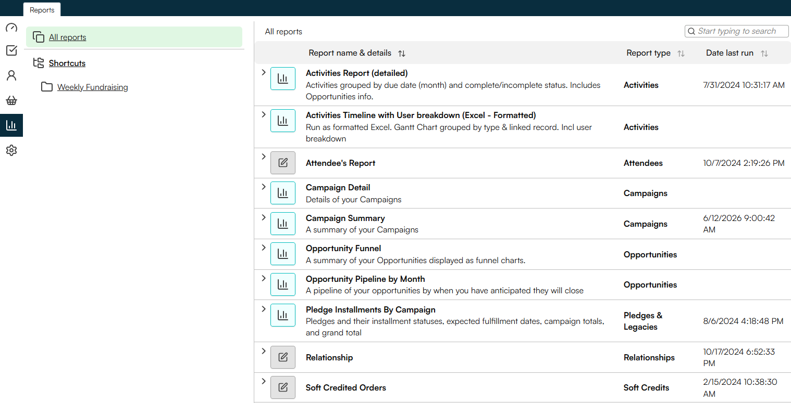
Task: Click the edit icon for Soft Credited Orders
Action: point(283,387)
